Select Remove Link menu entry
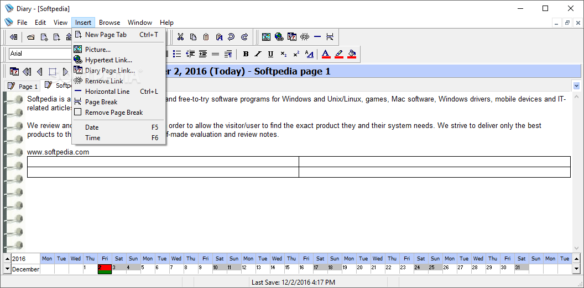The height and width of the screenshot is (288, 584). (x=118, y=81)
